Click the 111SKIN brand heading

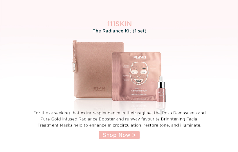pyautogui.click(x=120, y=24)
